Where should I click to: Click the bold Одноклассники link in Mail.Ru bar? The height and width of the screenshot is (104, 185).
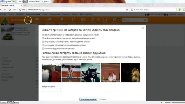click(33, 14)
